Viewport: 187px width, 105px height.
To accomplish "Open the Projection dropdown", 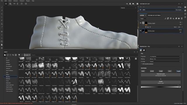I will click(165, 56).
